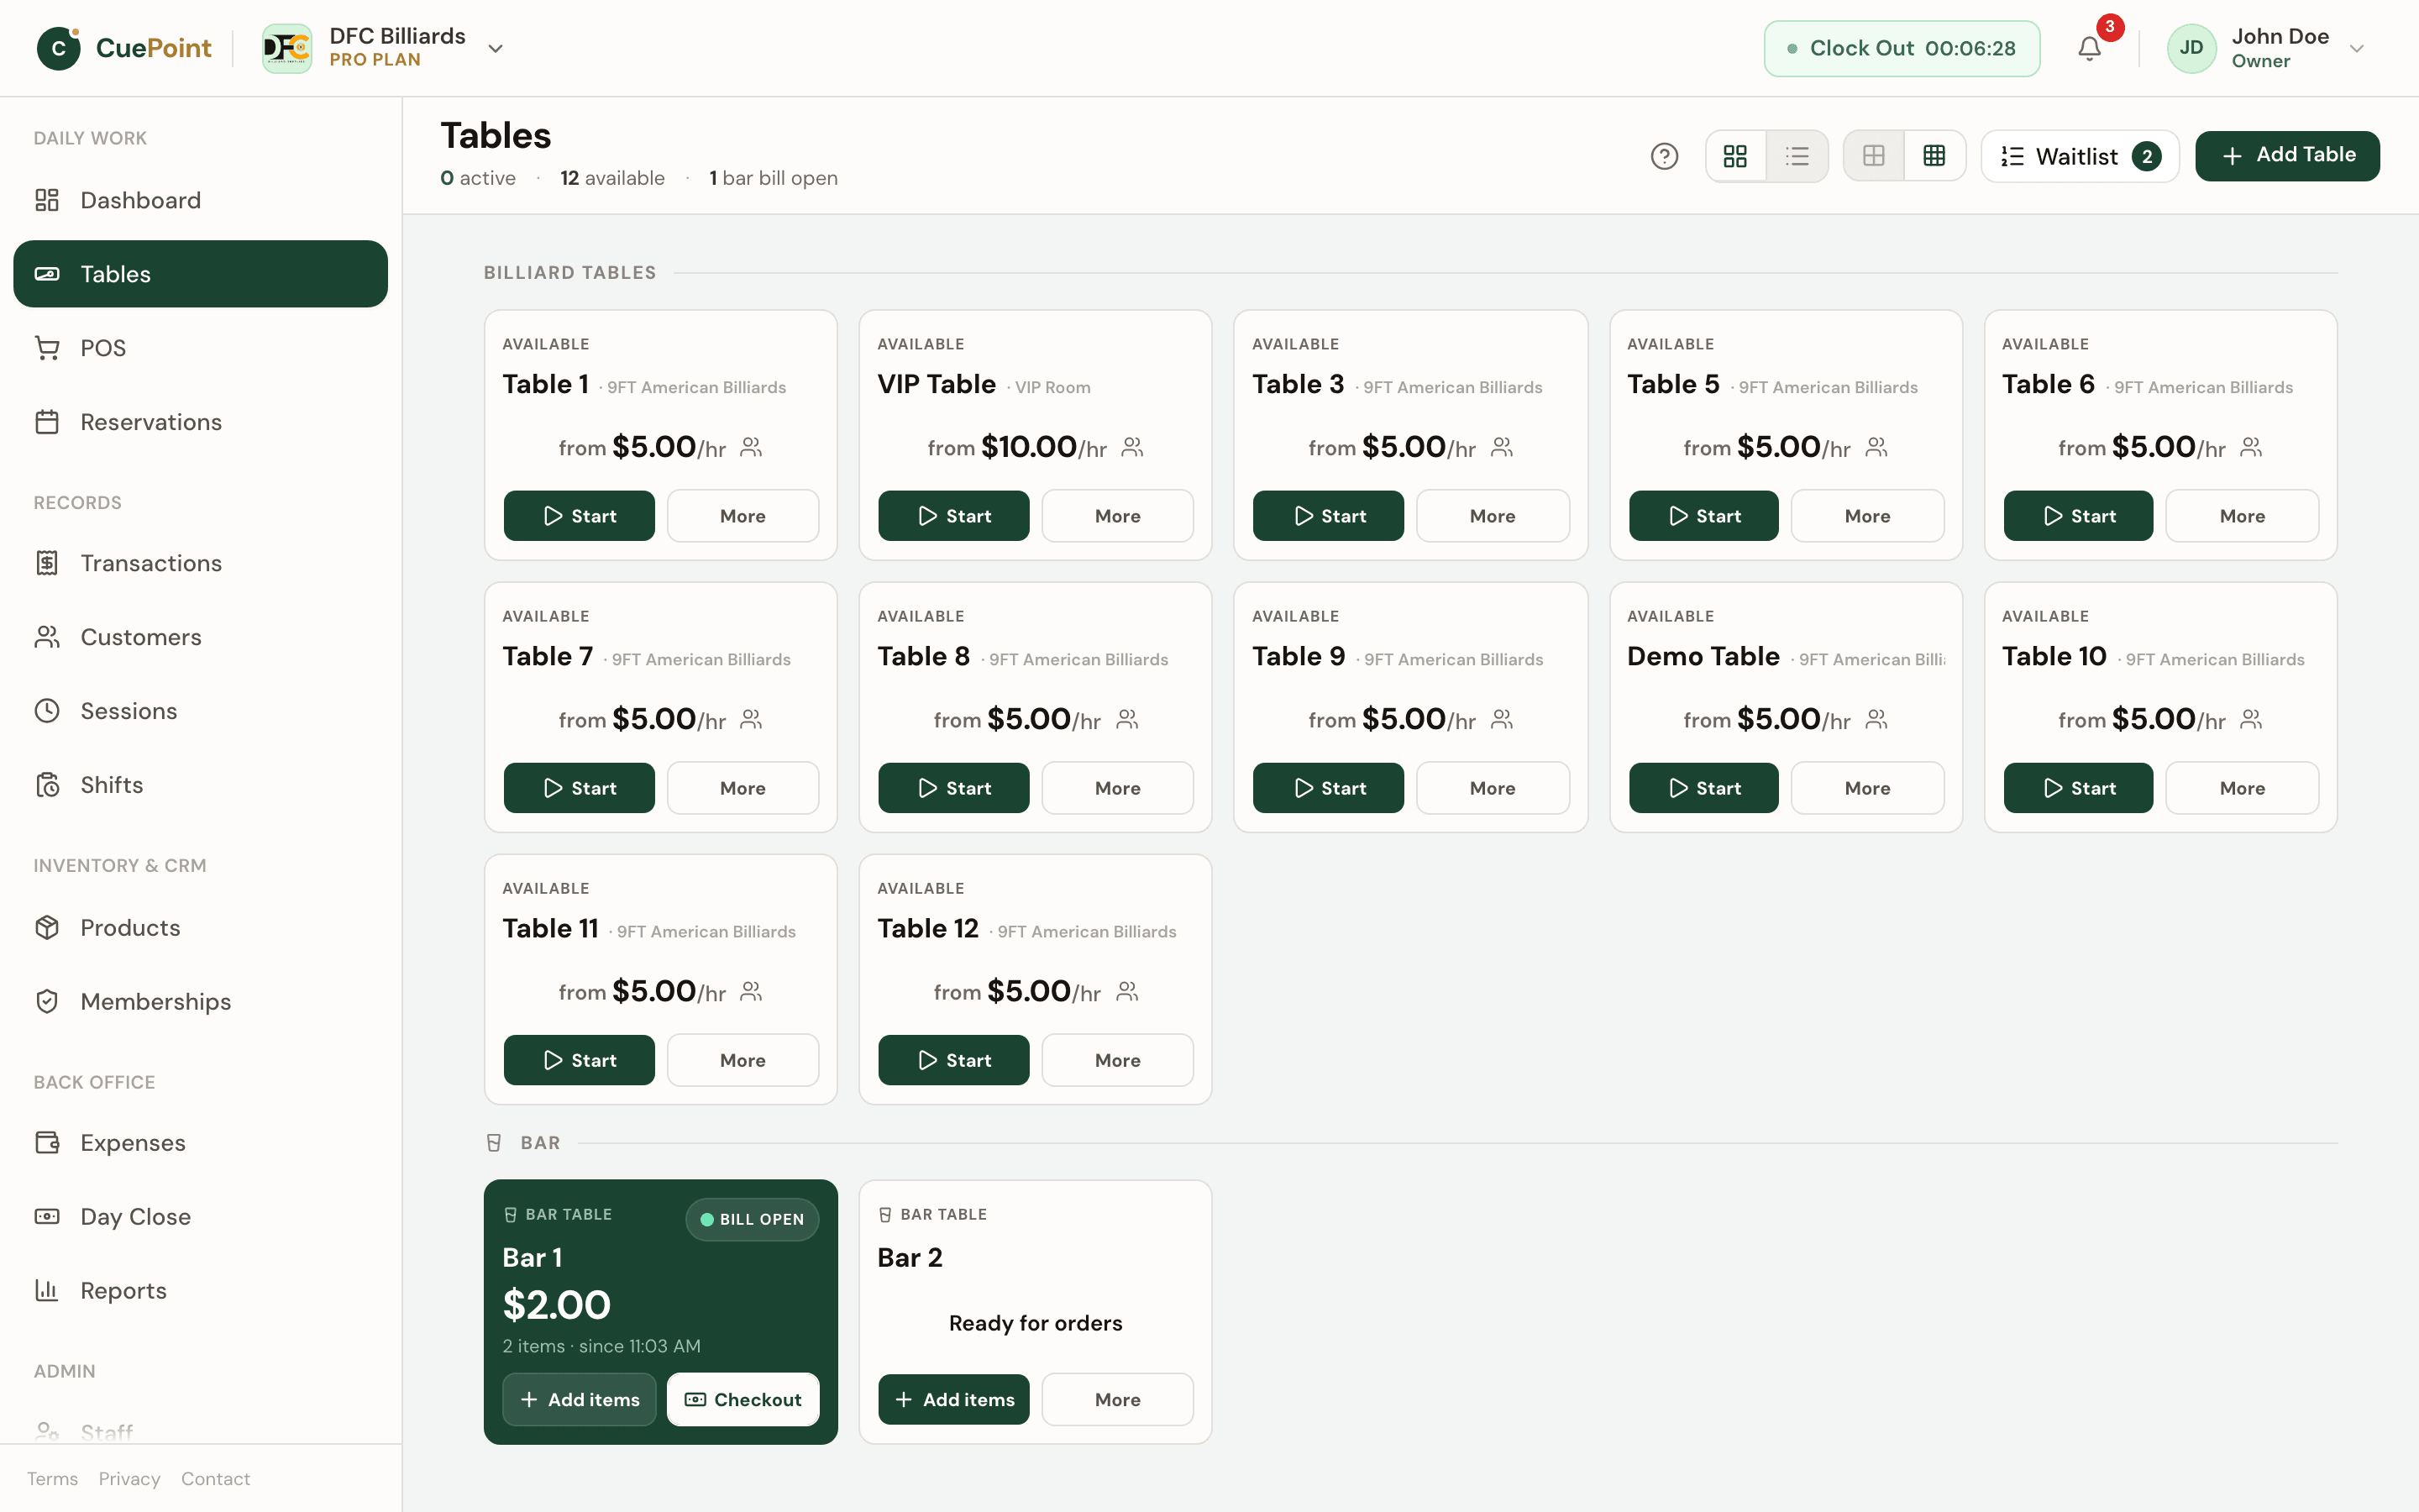Image resolution: width=2419 pixels, height=1512 pixels.
Task: Click the players icon on Table 11
Action: (752, 991)
